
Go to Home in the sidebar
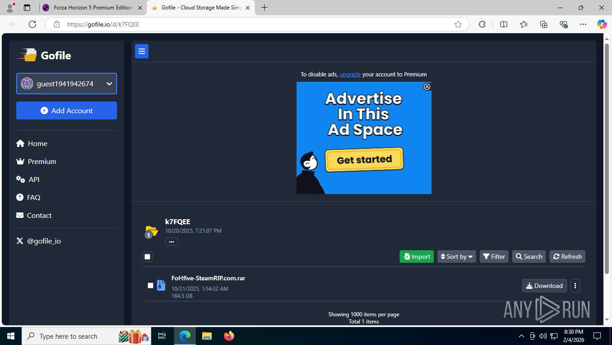point(31,143)
